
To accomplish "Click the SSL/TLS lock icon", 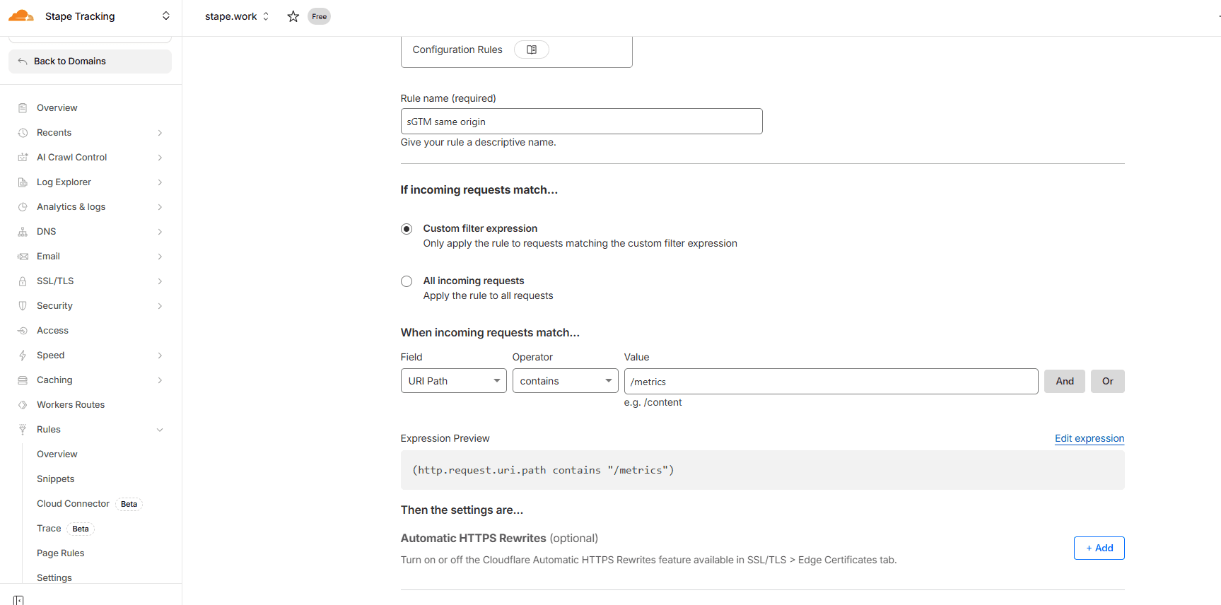I will [x=23, y=281].
